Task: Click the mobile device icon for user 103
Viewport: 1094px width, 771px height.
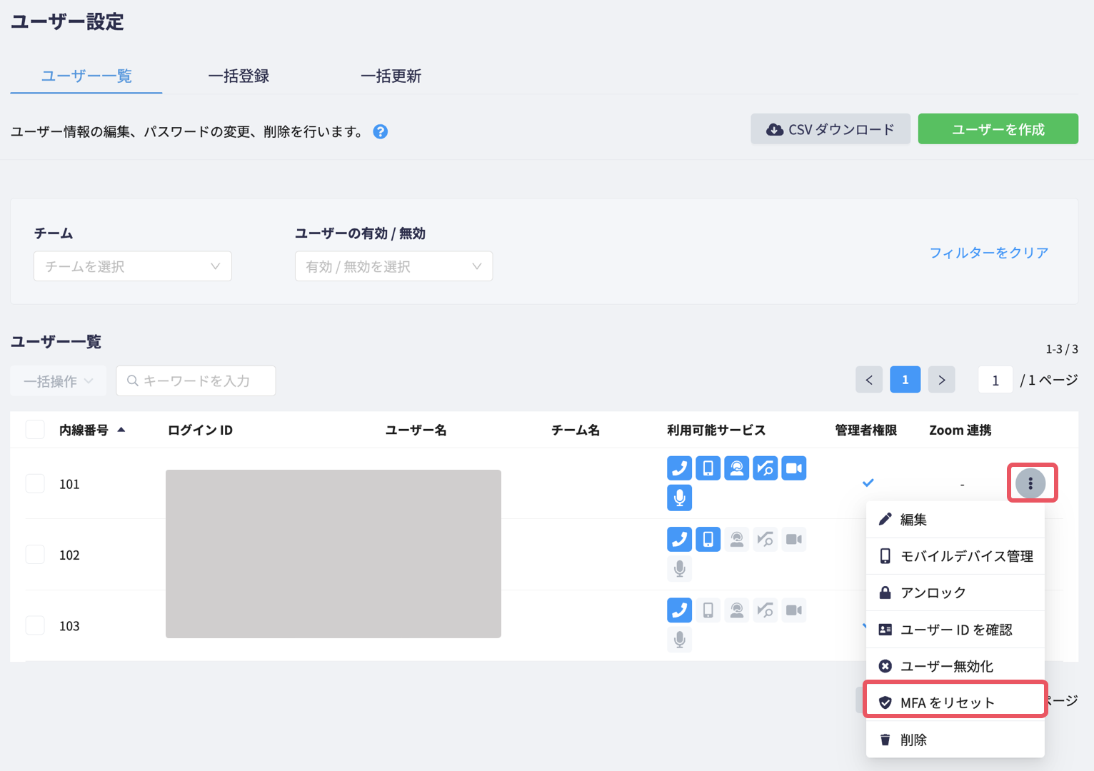Action: pyautogui.click(x=708, y=610)
